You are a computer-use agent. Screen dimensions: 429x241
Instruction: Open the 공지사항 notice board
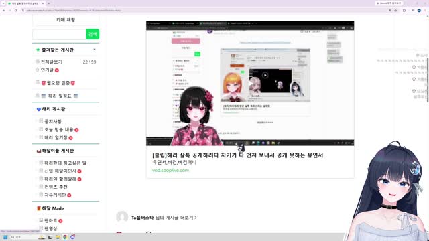[53, 121]
